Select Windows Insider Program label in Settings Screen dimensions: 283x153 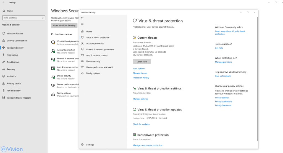pos(19,98)
